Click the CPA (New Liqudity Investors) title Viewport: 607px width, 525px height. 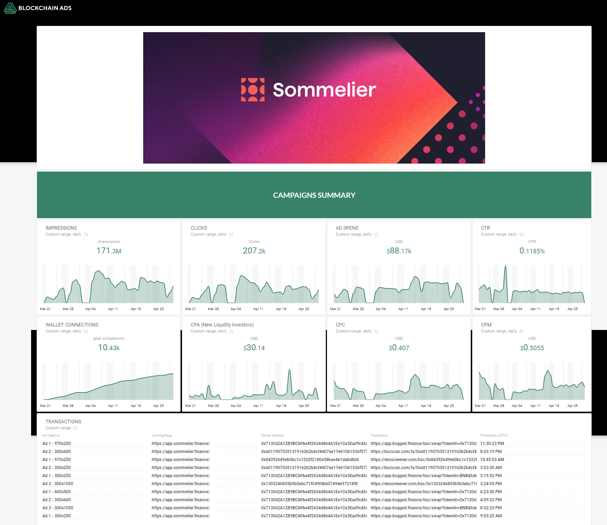point(222,325)
